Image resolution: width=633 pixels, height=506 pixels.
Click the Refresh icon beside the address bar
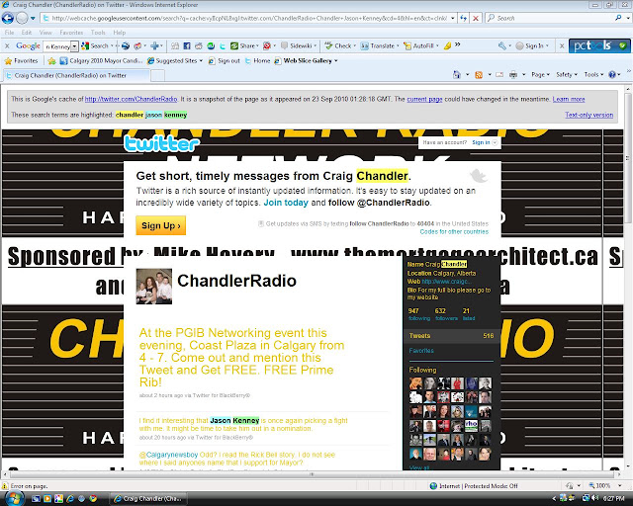464,18
